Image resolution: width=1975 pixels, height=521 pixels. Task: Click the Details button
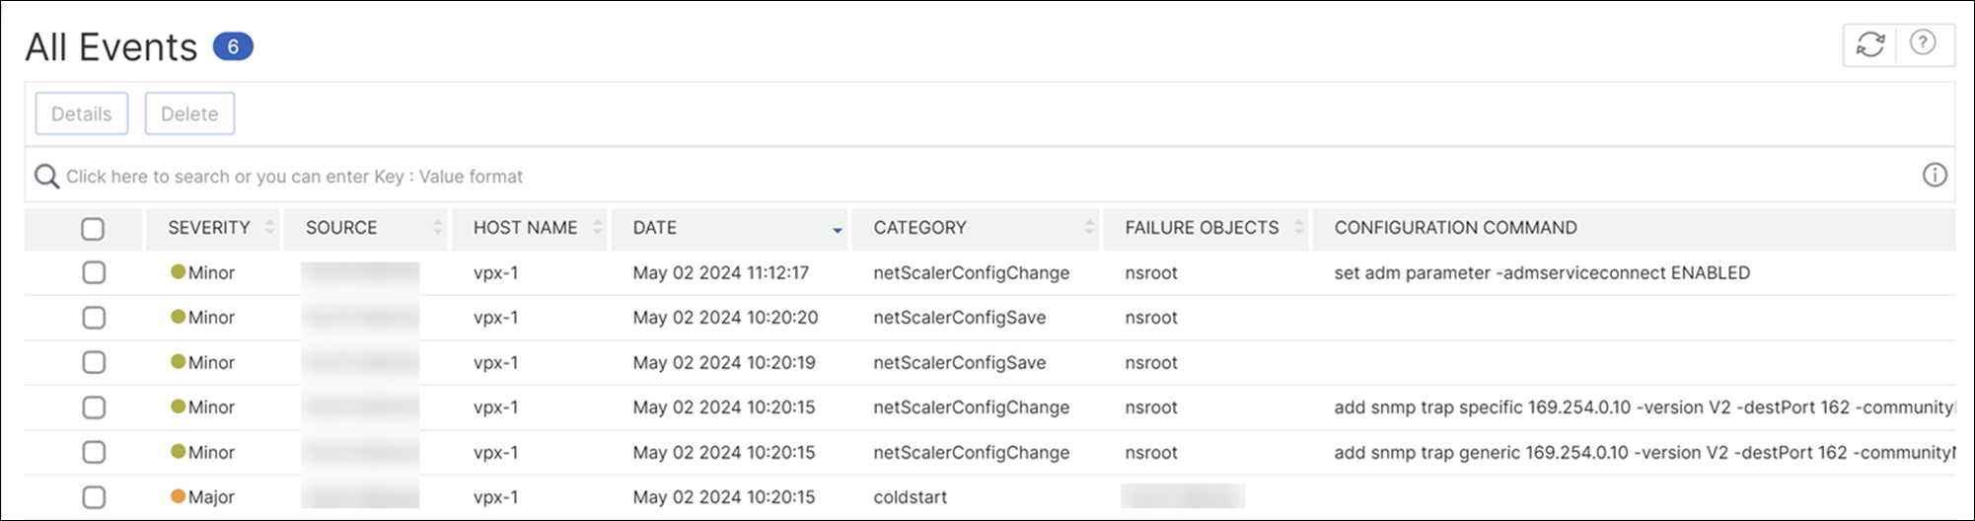(82, 113)
